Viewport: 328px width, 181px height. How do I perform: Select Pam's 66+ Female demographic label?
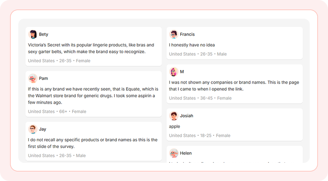[x=57, y=111]
